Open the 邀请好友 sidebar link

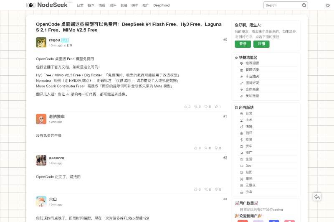point(252,83)
